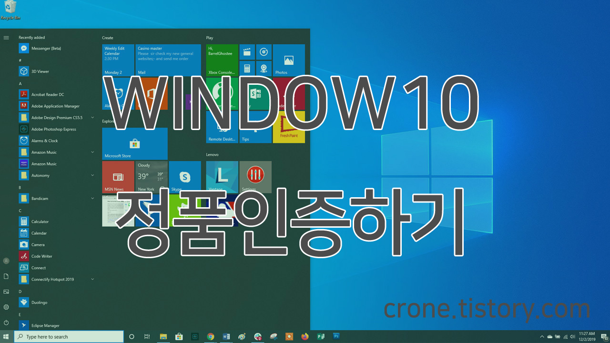Open the Tips tile
The width and height of the screenshot is (610, 343).
(x=255, y=127)
